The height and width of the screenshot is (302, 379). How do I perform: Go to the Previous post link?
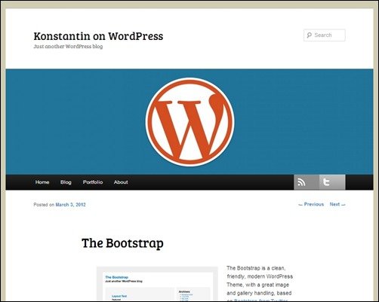pyautogui.click(x=311, y=204)
